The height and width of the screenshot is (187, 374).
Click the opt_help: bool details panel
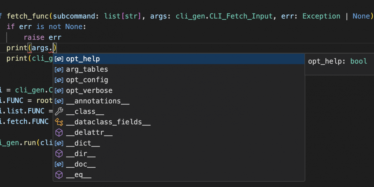click(x=338, y=61)
